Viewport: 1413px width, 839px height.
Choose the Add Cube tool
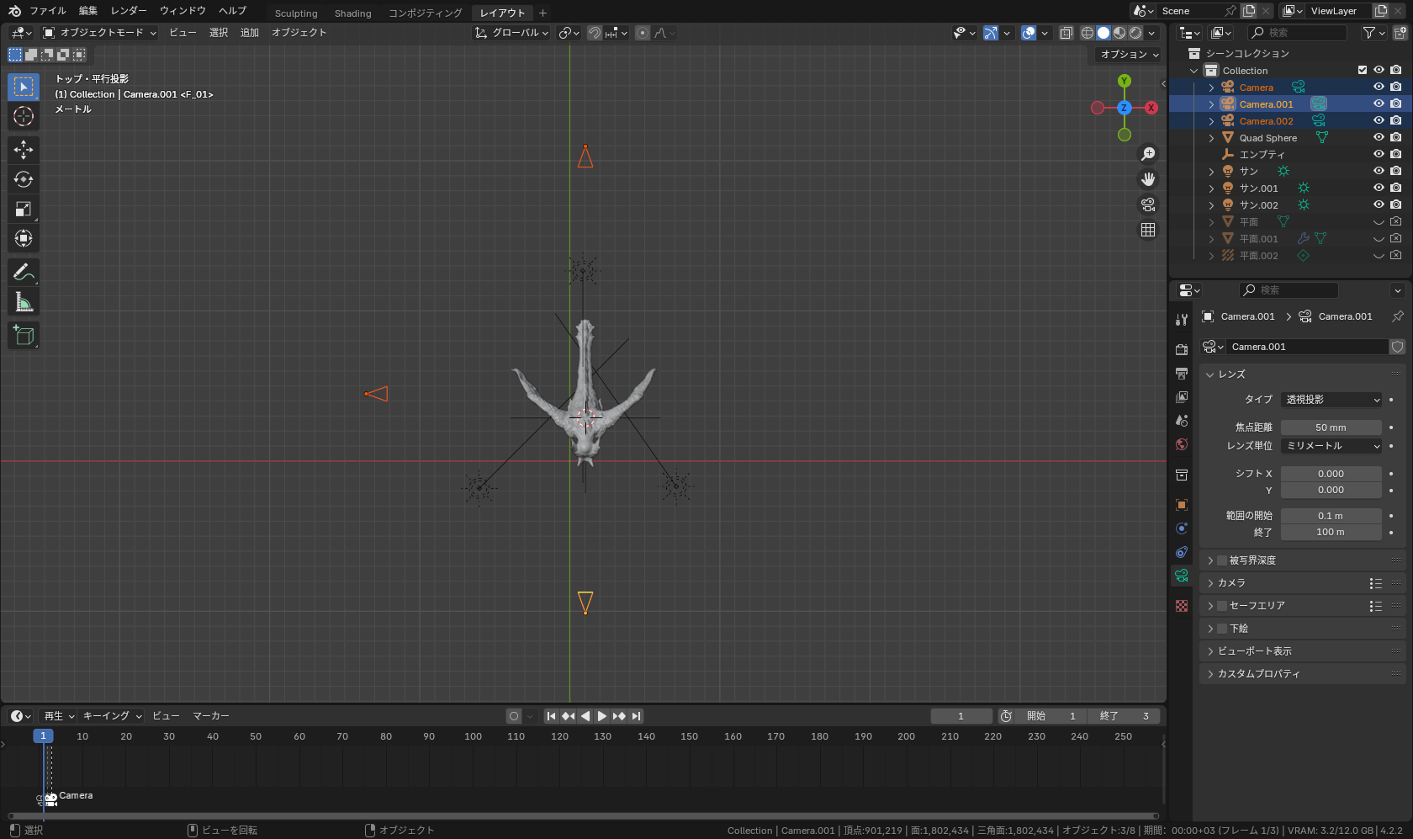(24, 335)
